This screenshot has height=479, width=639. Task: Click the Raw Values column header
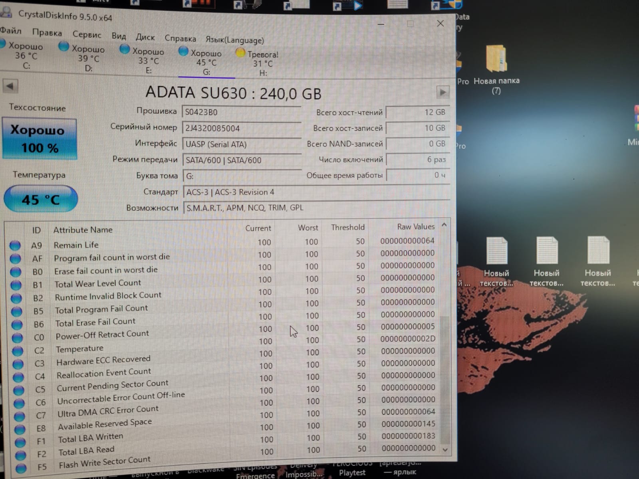pos(416,227)
